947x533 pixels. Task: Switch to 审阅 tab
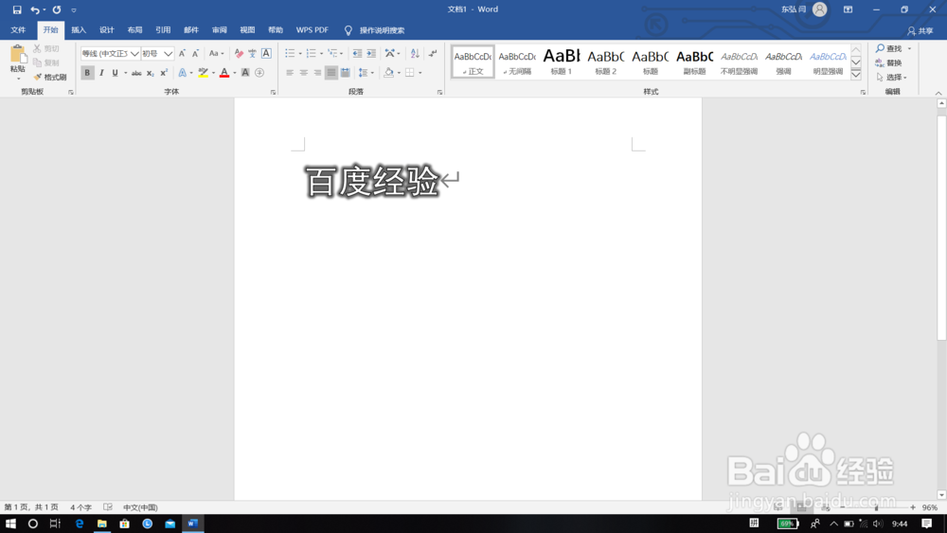(x=220, y=30)
